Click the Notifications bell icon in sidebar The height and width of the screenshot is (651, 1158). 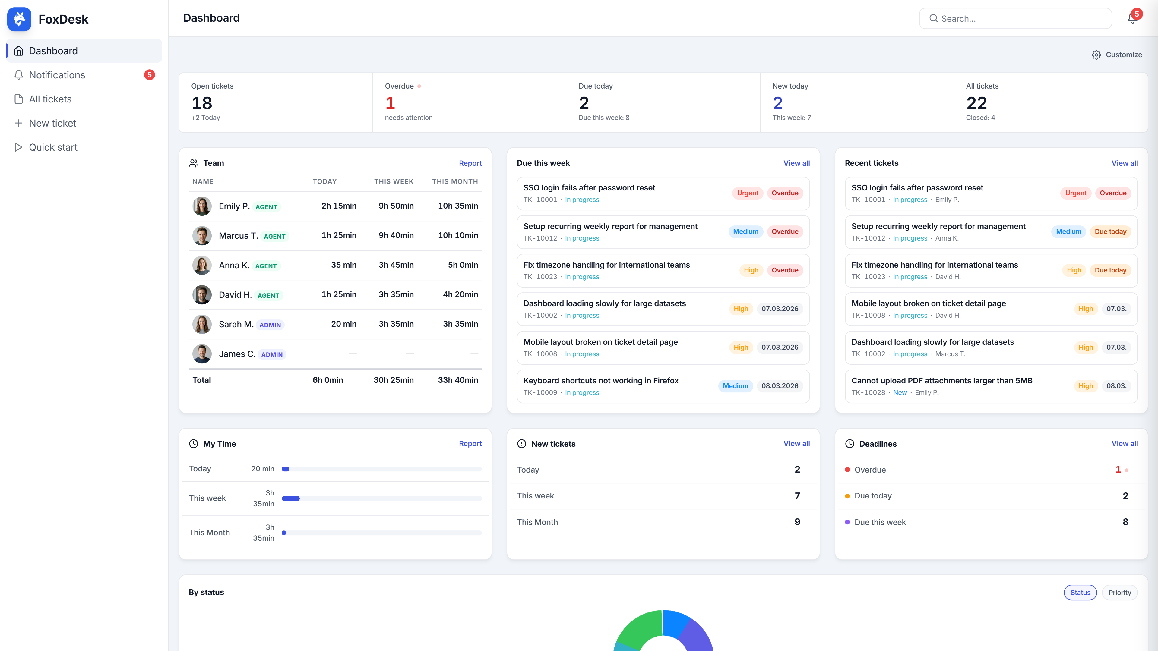tap(18, 75)
